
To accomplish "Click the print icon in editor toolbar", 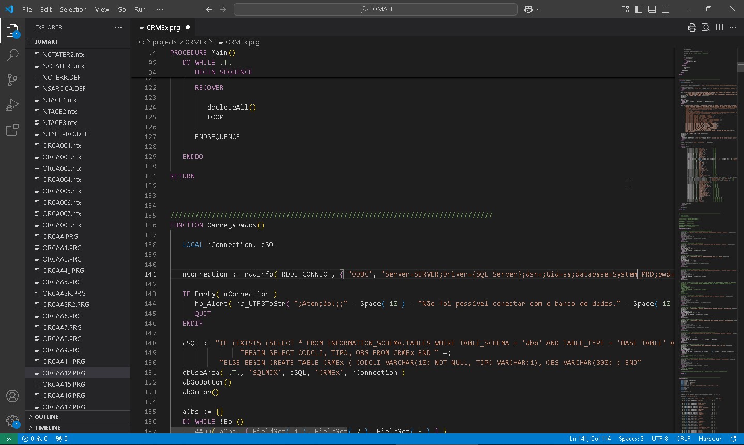I will (692, 27).
